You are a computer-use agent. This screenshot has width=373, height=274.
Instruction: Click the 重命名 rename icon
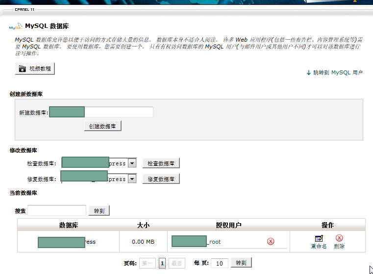[x=319, y=238]
